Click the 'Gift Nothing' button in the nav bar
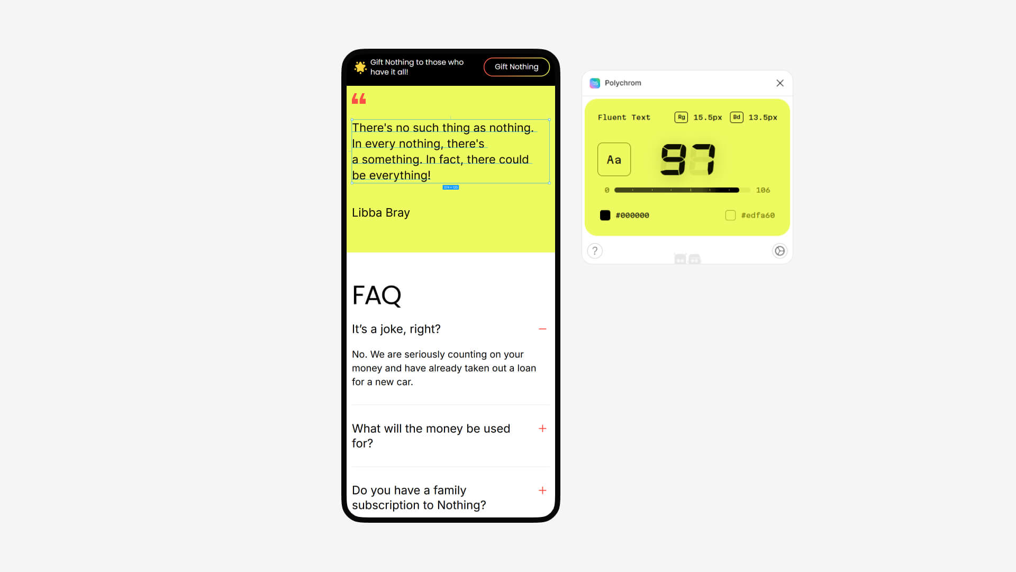The width and height of the screenshot is (1016, 572). pos(516,66)
